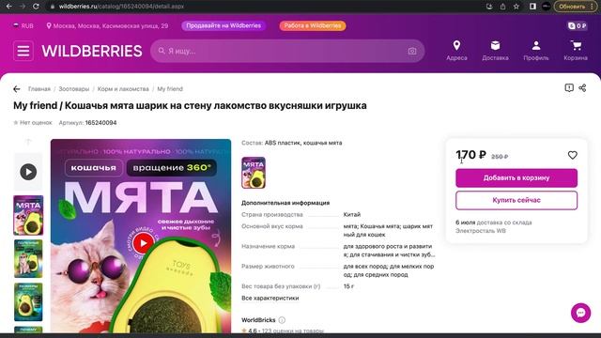Open Все характеристики link
The height and width of the screenshot is (338, 601).
pyautogui.click(x=270, y=298)
